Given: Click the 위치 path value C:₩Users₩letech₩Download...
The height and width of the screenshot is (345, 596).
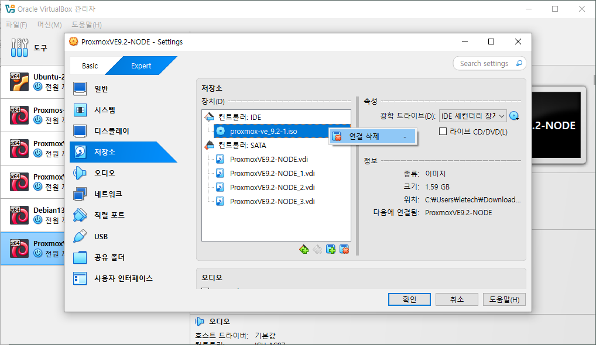Looking at the screenshot, I should [x=473, y=199].
